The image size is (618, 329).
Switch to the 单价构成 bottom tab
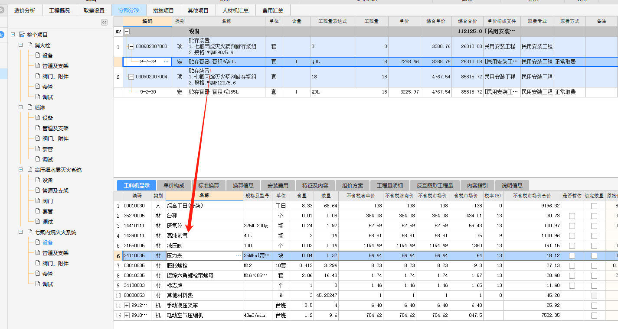click(x=174, y=185)
